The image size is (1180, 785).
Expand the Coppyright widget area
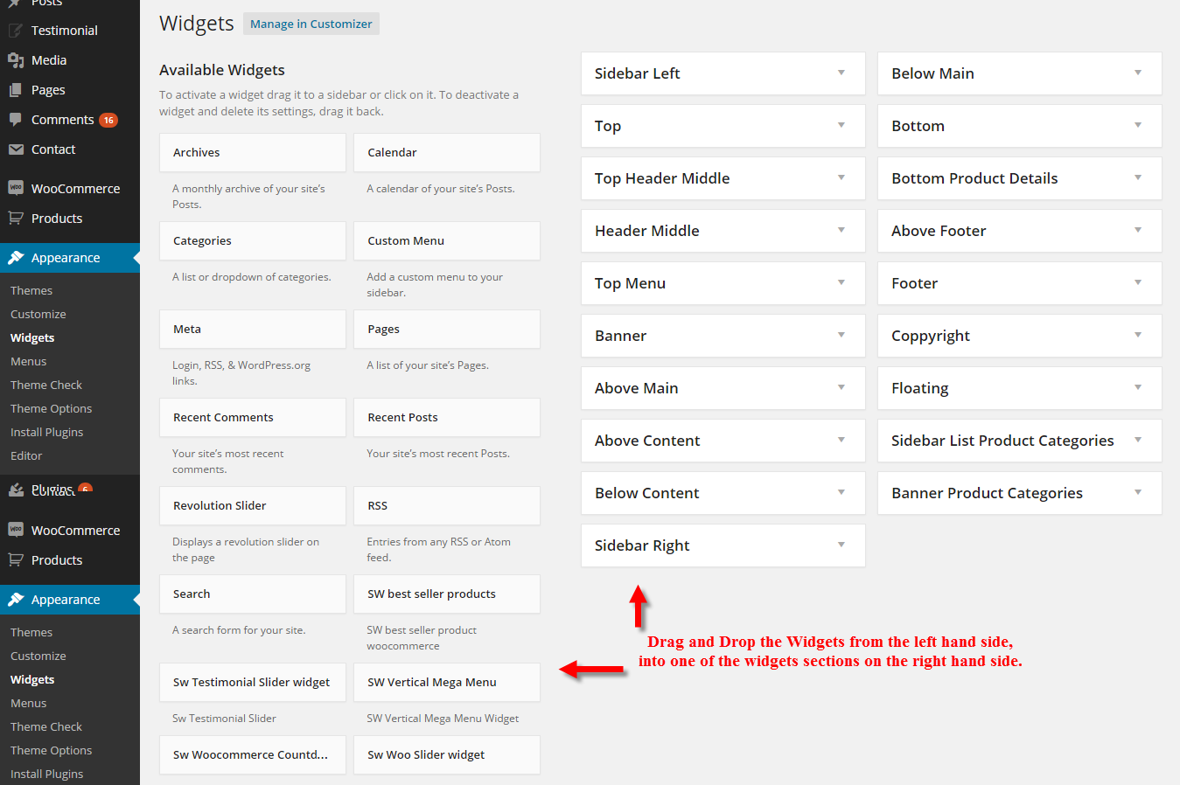click(1020, 336)
